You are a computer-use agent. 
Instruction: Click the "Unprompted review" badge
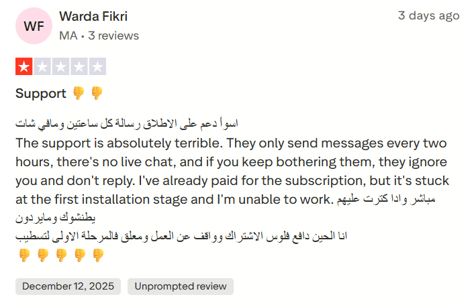(x=180, y=286)
